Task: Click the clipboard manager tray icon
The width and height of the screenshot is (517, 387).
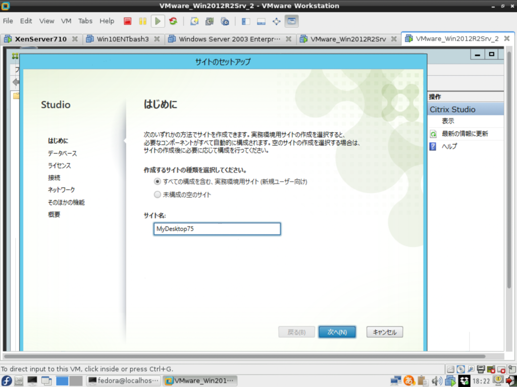Action: pos(423,381)
